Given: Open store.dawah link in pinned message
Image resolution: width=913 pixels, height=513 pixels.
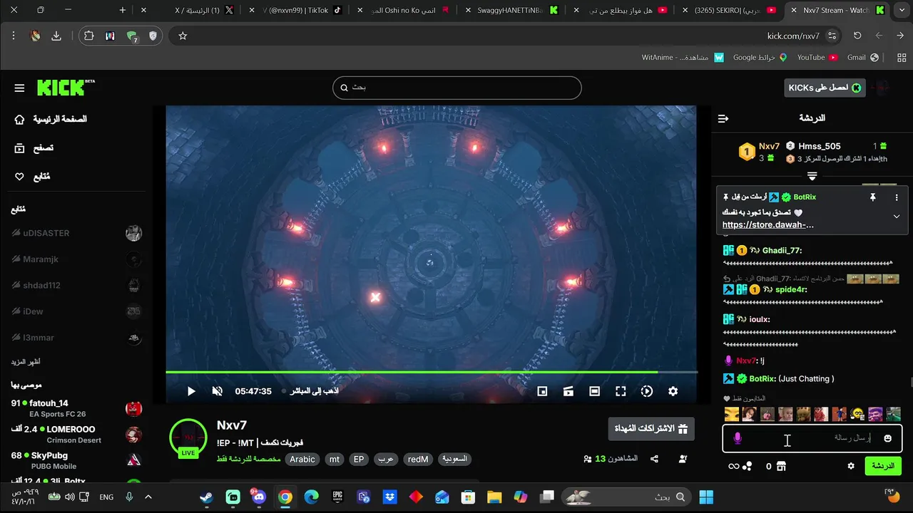Looking at the screenshot, I should tap(768, 225).
